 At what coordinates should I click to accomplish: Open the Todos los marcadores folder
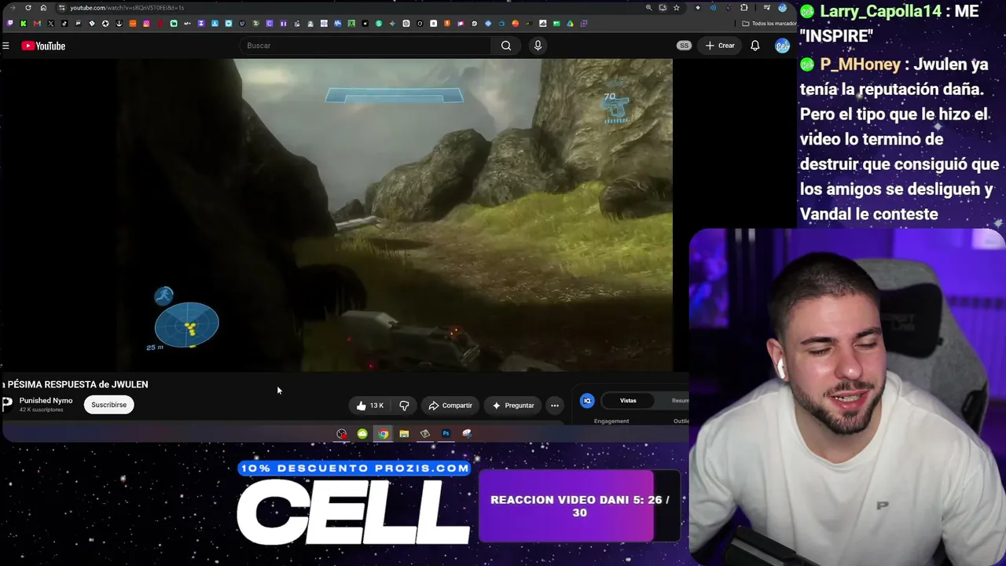(x=769, y=24)
